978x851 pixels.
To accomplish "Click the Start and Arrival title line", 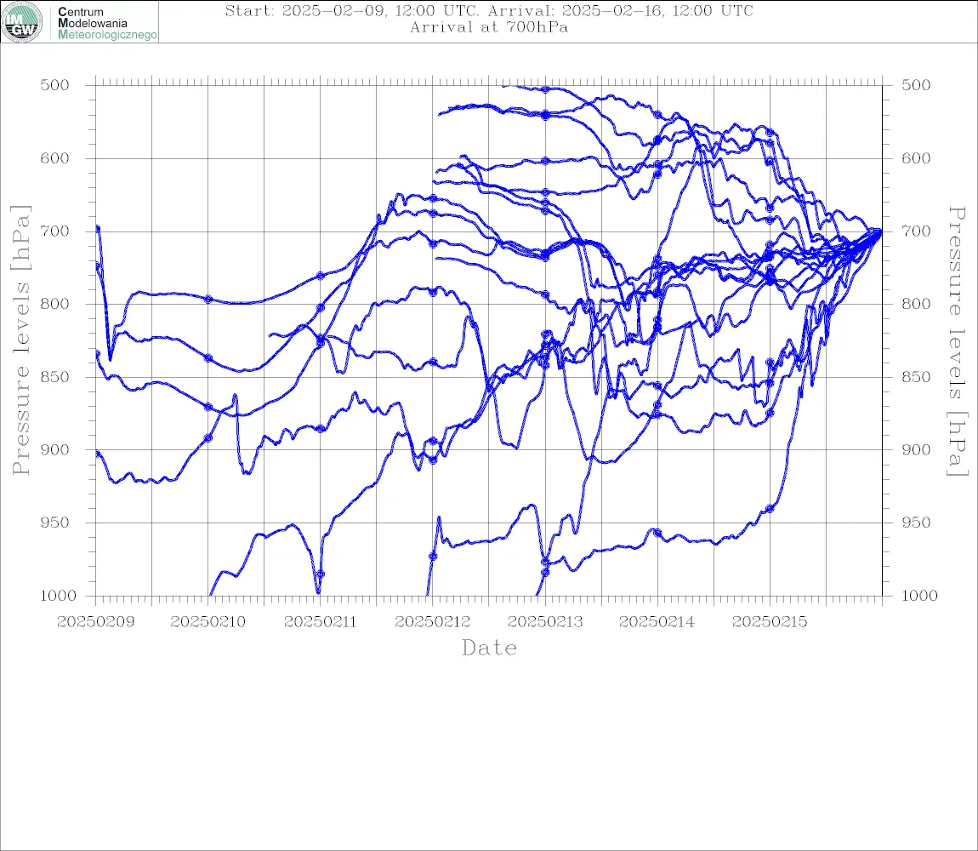I will [x=489, y=10].
